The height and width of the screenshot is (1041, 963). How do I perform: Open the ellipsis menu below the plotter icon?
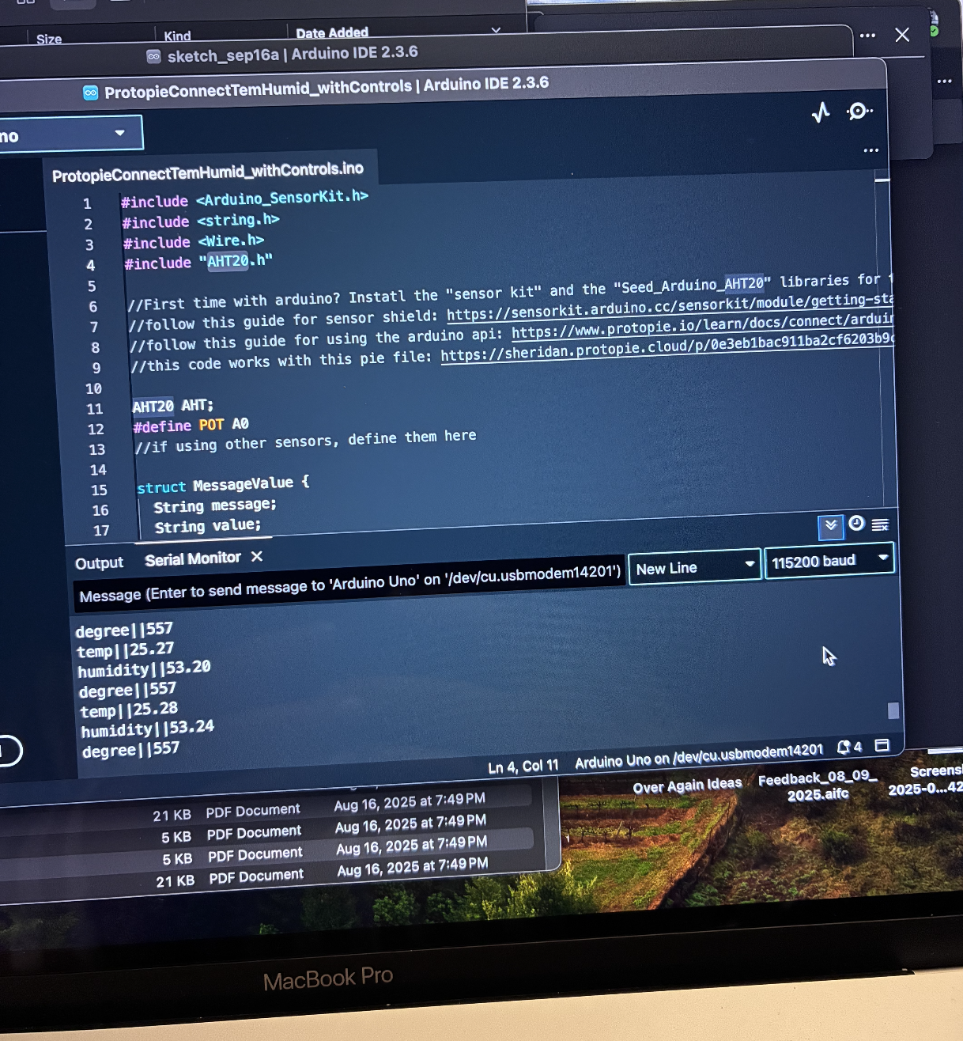click(x=870, y=150)
